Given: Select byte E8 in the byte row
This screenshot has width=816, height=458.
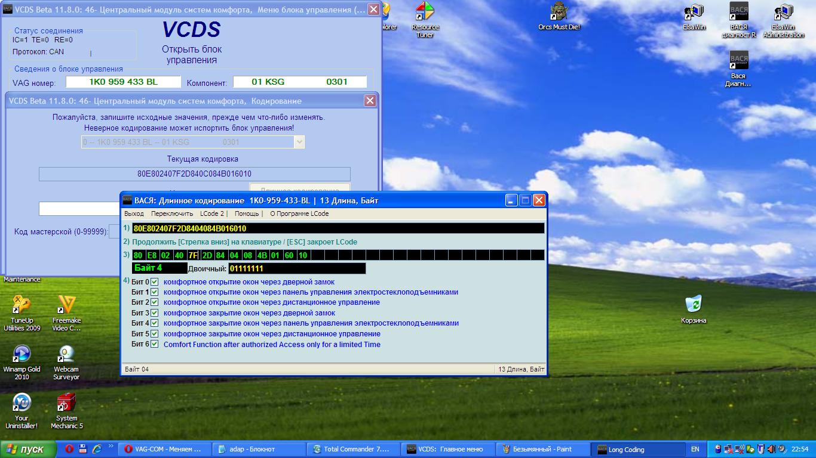Looking at the screenshot, I should point(152,255).
